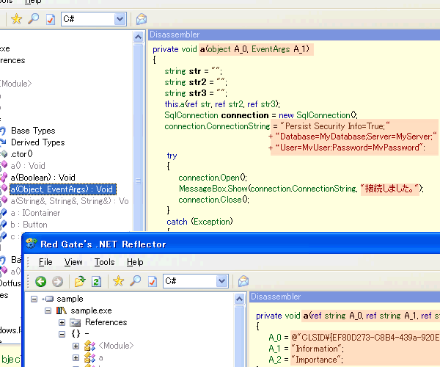Expand the <Module> node in front tree
This screenshot has width=440, height=367.
76,346
